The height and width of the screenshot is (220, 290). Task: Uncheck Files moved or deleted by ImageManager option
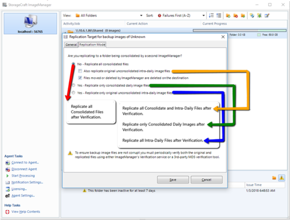(80, 78)
